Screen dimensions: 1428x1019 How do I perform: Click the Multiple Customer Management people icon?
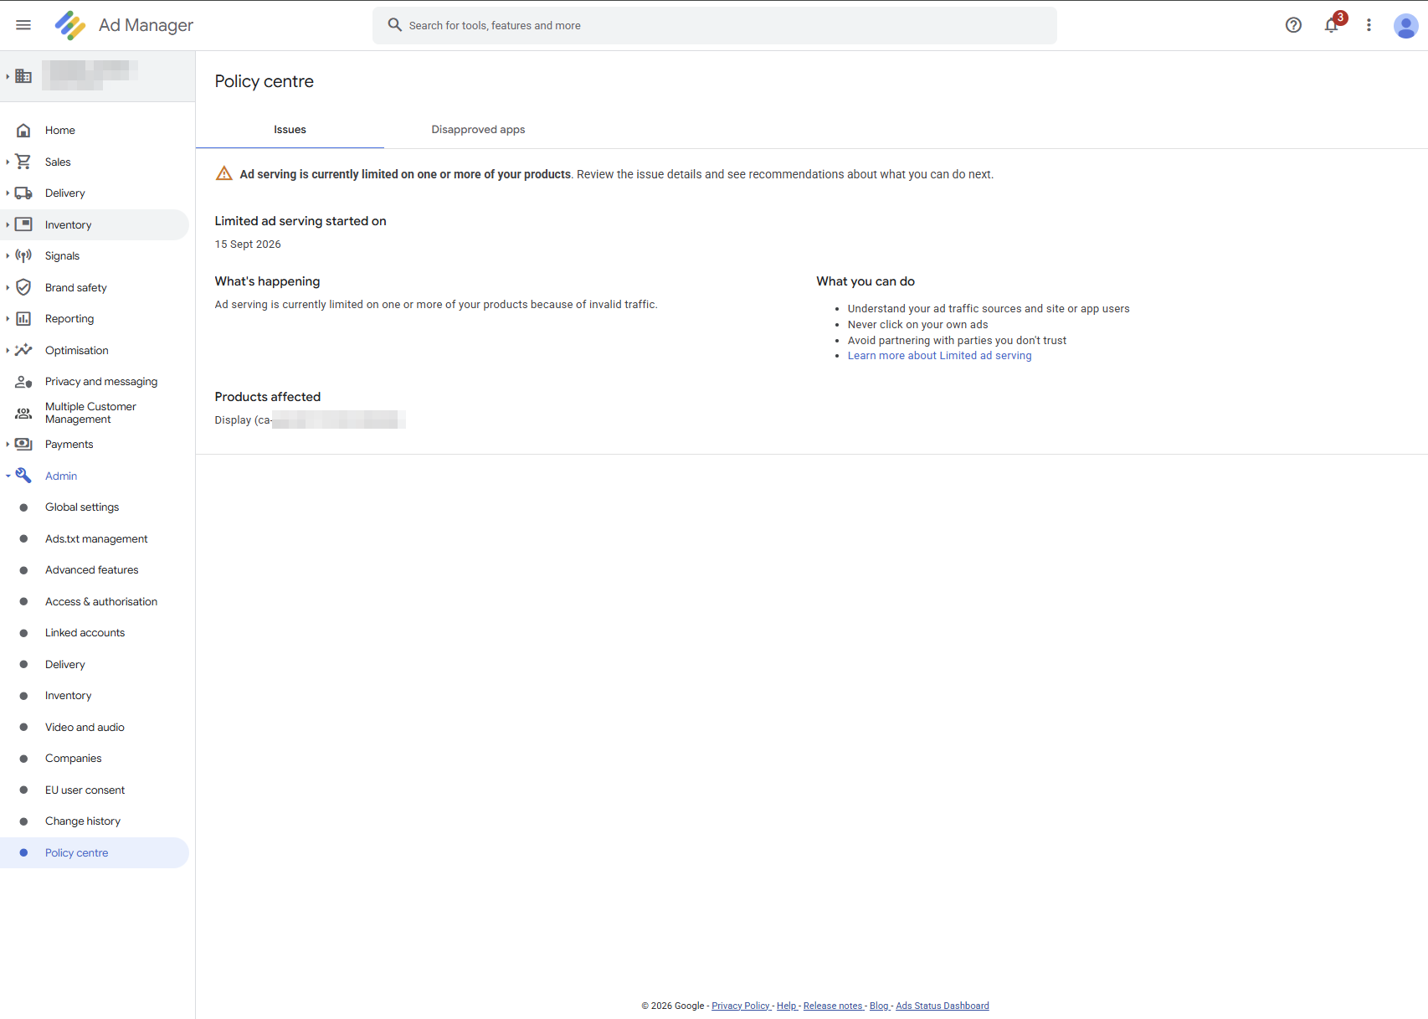[23, 413]
